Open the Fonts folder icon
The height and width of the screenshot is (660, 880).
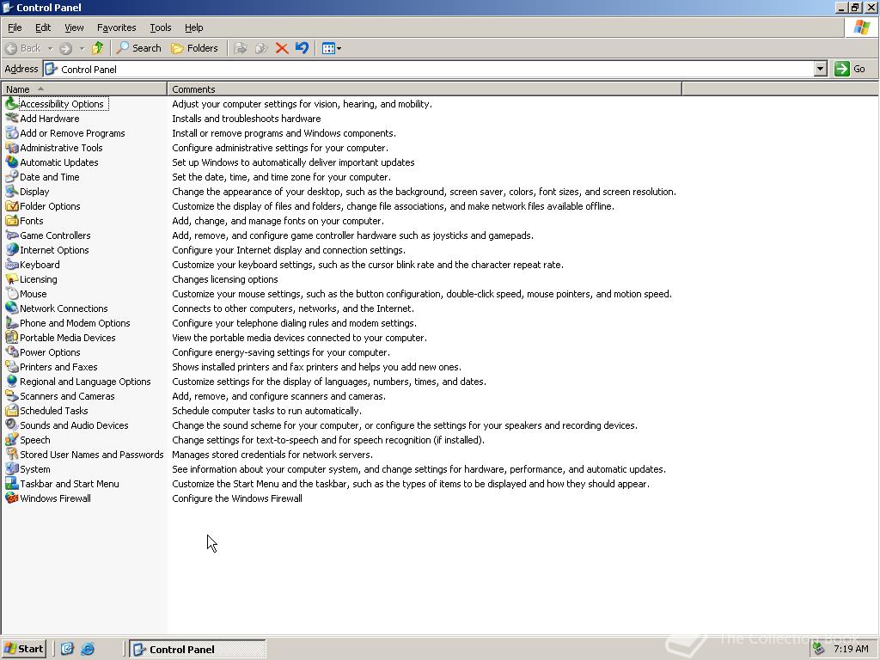click(x=11, y=221)
